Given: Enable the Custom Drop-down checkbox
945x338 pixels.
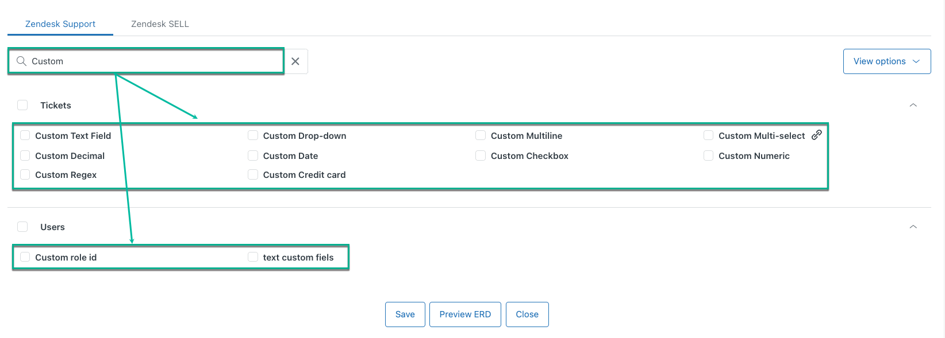Looking at the screenshot, I should [x=253, y=135].
